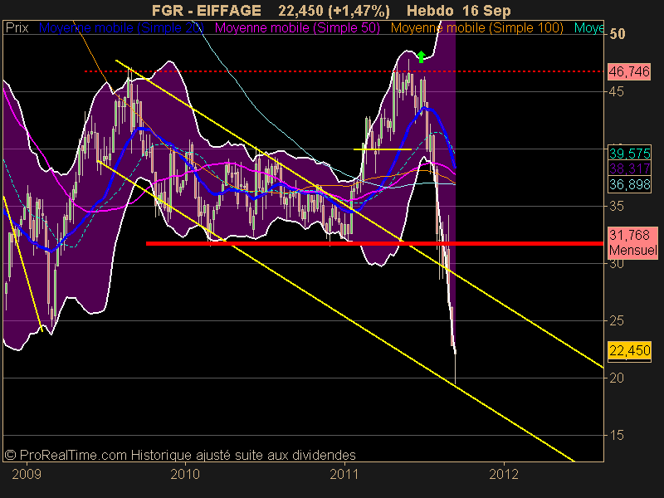Click the 30 tick on price axis

click(x=616, y=264)
